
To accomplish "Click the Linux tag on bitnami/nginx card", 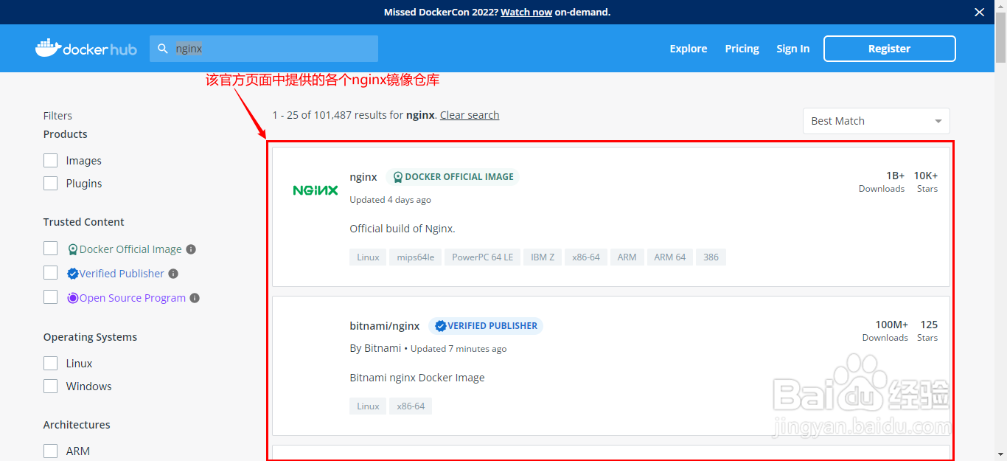I will [x=368, y=406].
